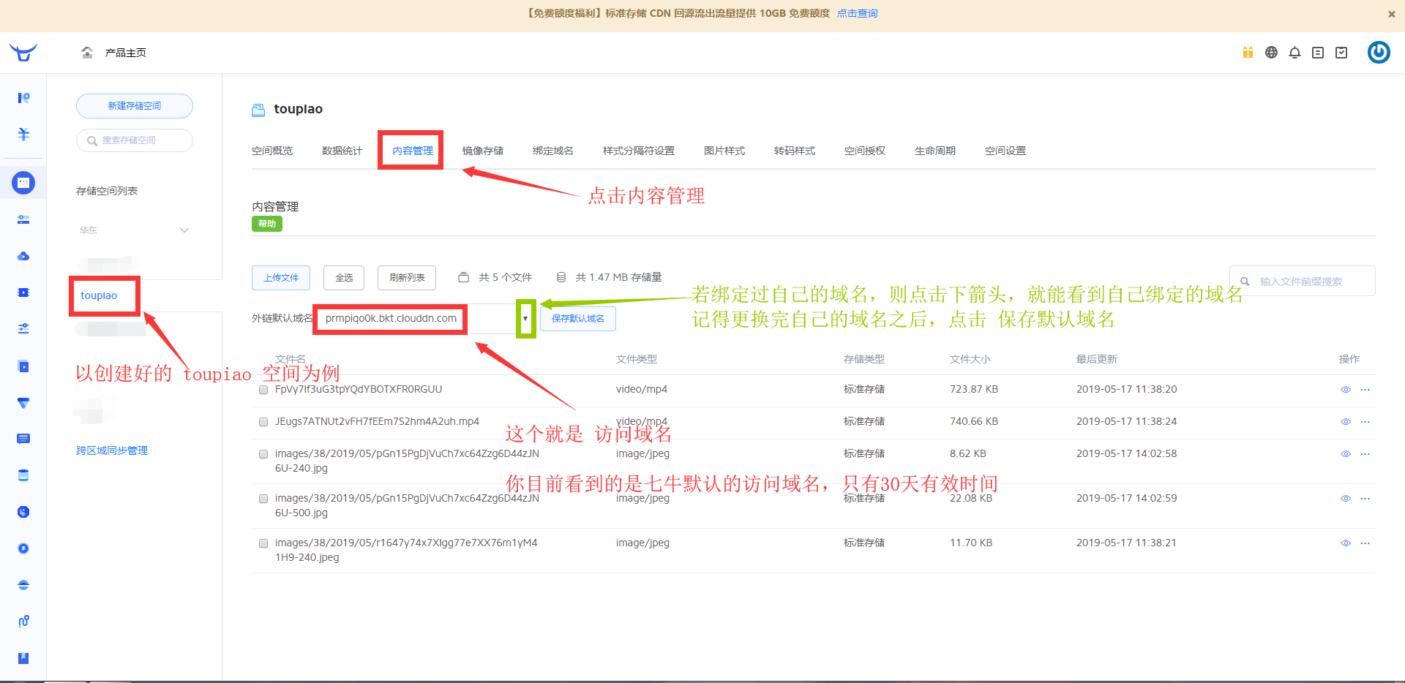Open the 空间设置 tab
This screenshot has height=683, width=1405.
click(x=1005, y=151)
